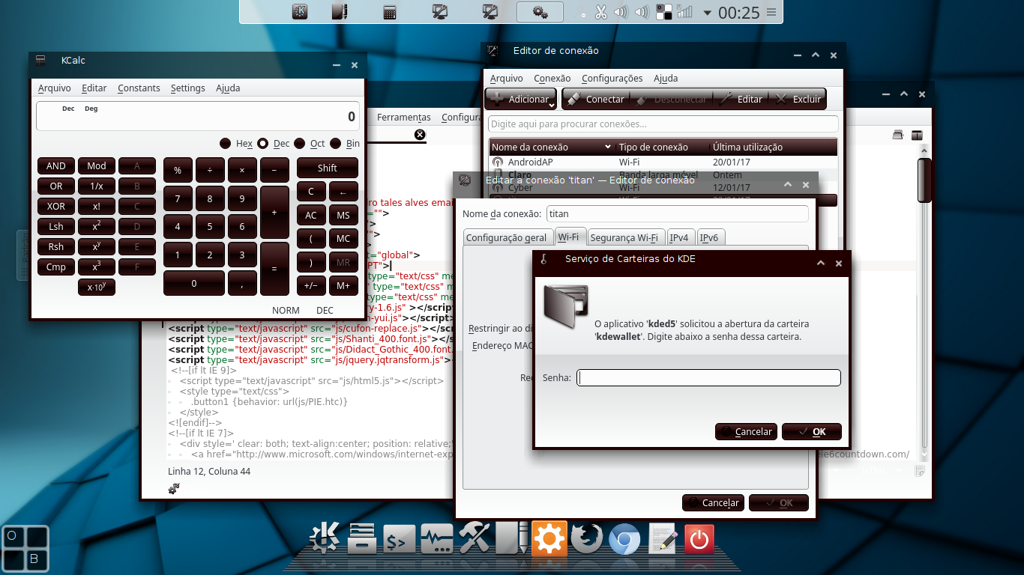1024x575 pixels.
Task: Click the red power button in dock
Action: (699, 539)
